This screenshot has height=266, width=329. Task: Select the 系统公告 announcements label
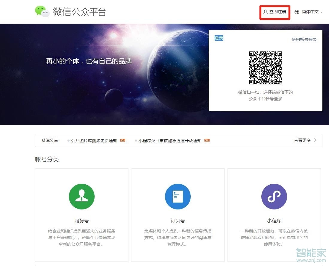point(49,140)
